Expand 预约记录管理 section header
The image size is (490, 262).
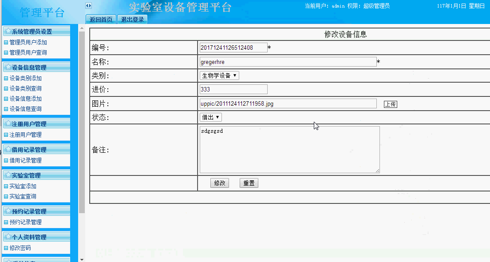point(36,211)
